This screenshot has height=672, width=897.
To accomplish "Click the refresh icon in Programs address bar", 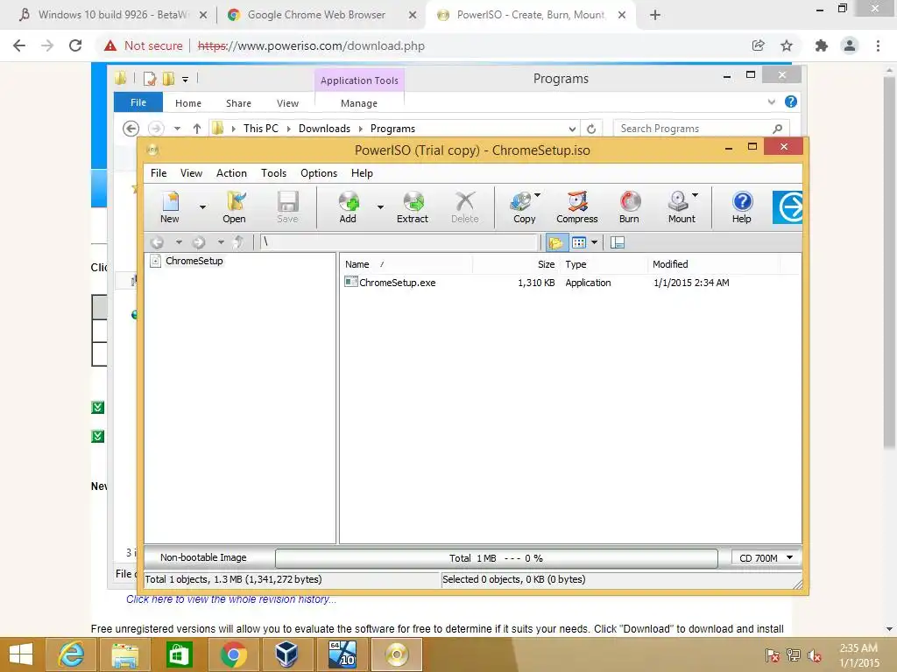I will [x=591, y=129].
